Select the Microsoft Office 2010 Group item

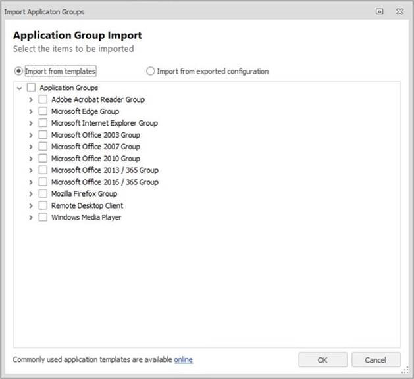[95, 159]
